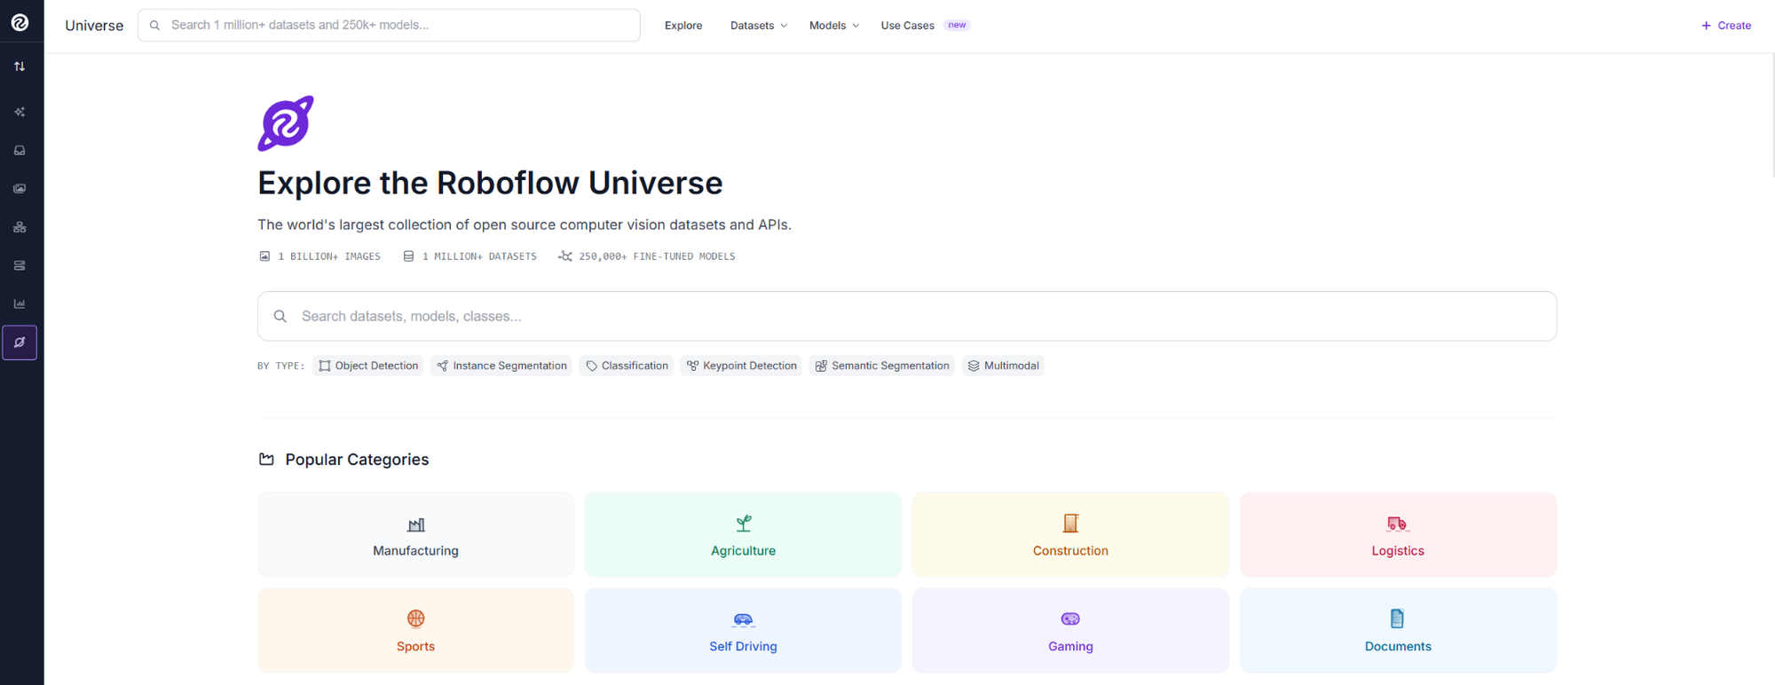
Task: Click the Roboflow logo in the sidebar
Action: (20, 23)
